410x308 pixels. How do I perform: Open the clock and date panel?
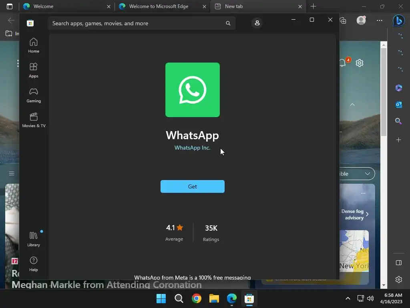click(x=391, y=298)
